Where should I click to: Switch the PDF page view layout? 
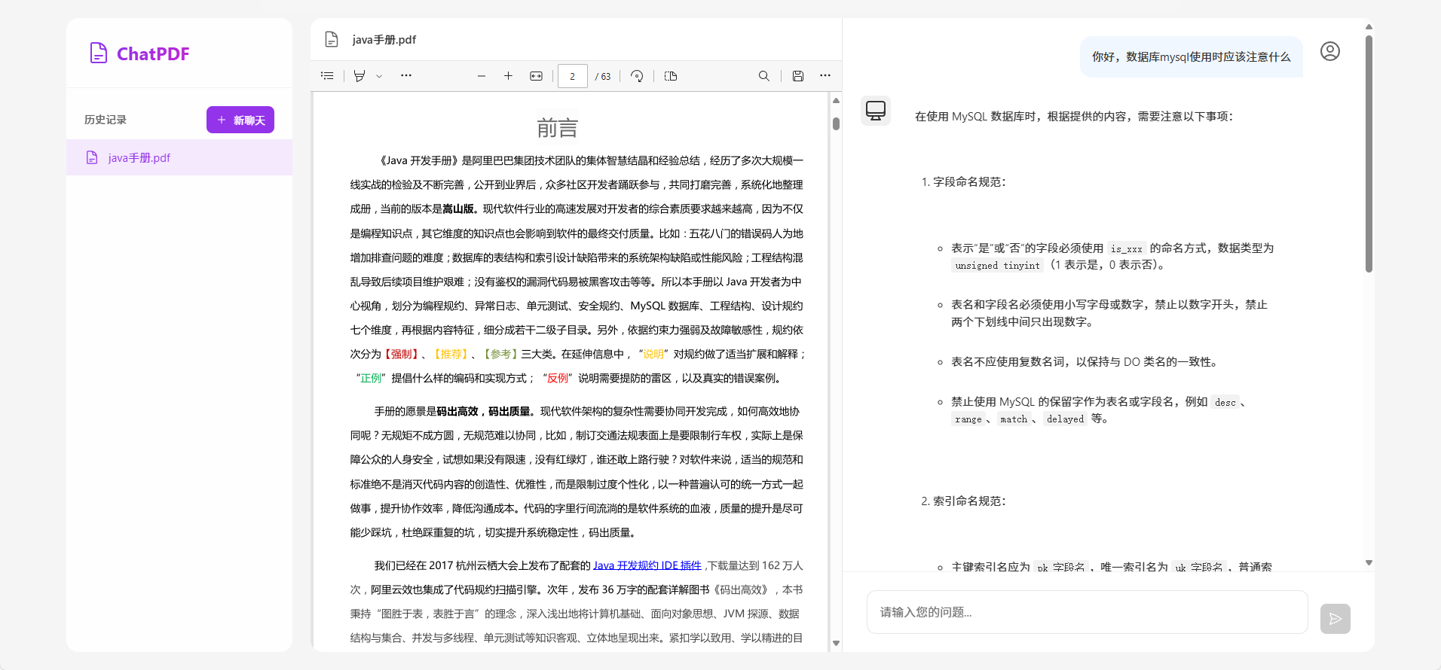tap(671, 76)
